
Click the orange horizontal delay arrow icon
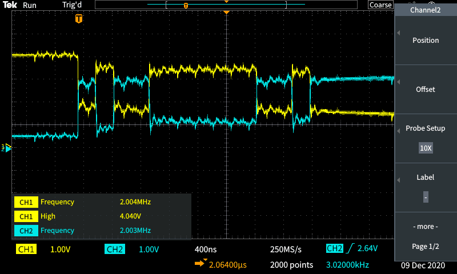pyautogui.click(x=201, y=264)
